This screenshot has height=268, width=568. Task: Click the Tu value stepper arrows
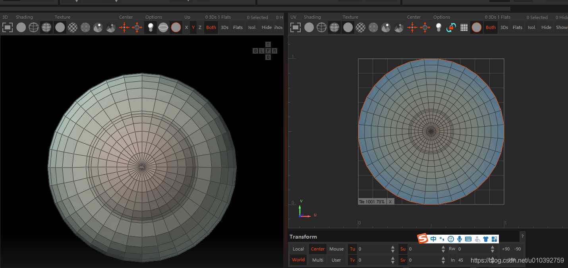pos(393,249)
